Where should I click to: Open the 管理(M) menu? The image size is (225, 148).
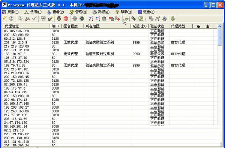point(78,12)
